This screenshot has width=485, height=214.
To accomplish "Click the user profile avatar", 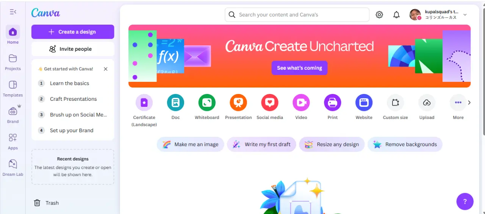I will (x=415, y=15).
